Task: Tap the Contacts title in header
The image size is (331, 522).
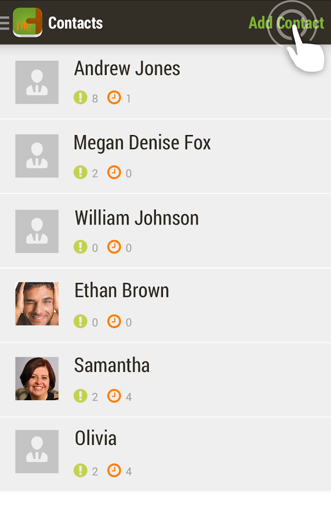Action: (x=75, y=23)
